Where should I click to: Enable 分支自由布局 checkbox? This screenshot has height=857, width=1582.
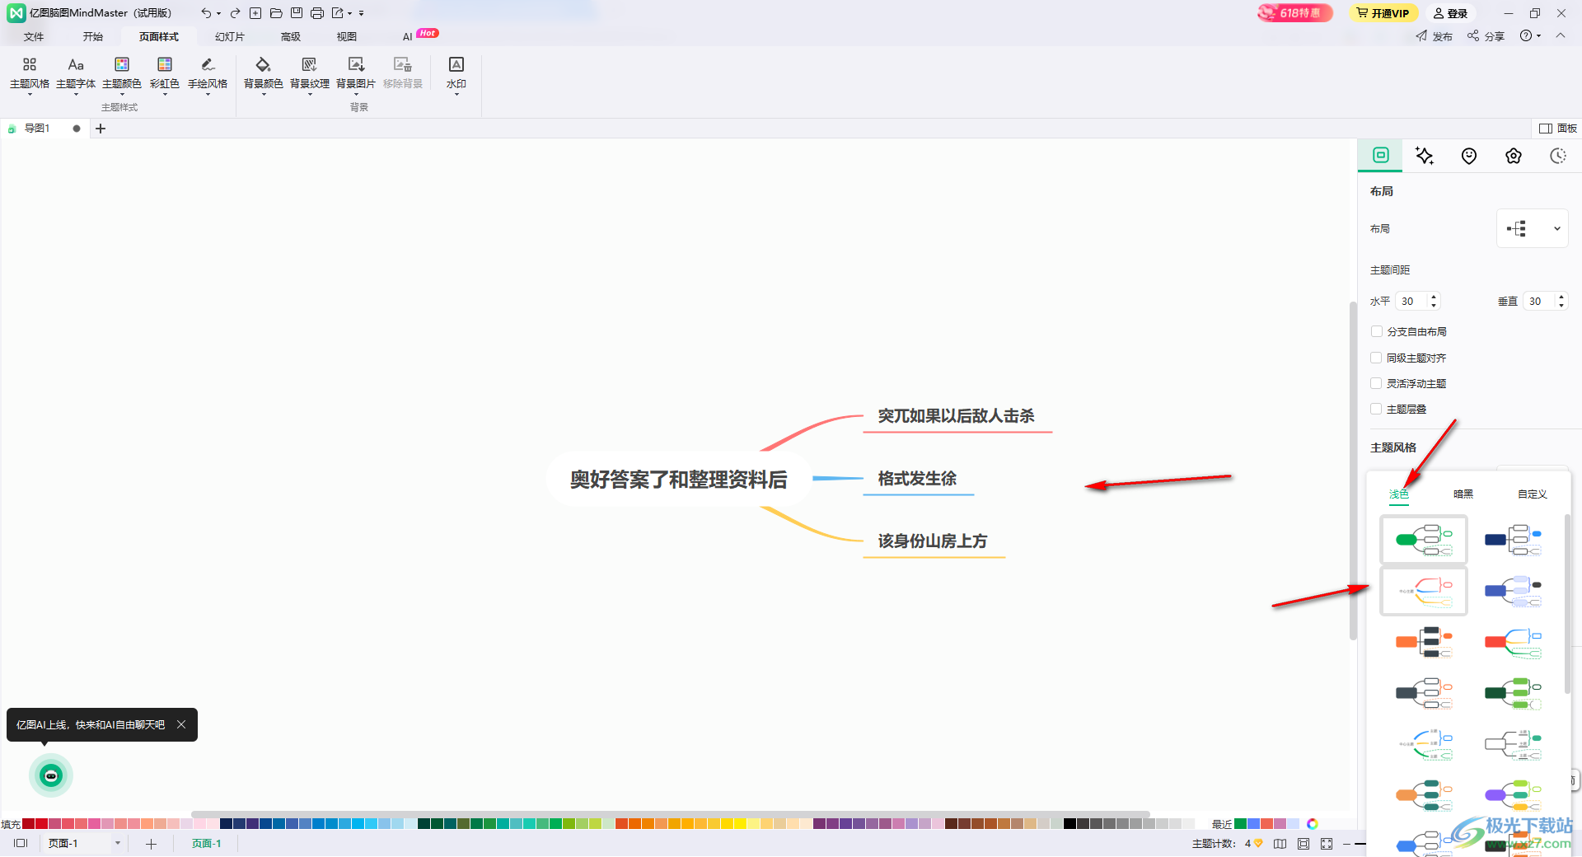[1376, 331]
